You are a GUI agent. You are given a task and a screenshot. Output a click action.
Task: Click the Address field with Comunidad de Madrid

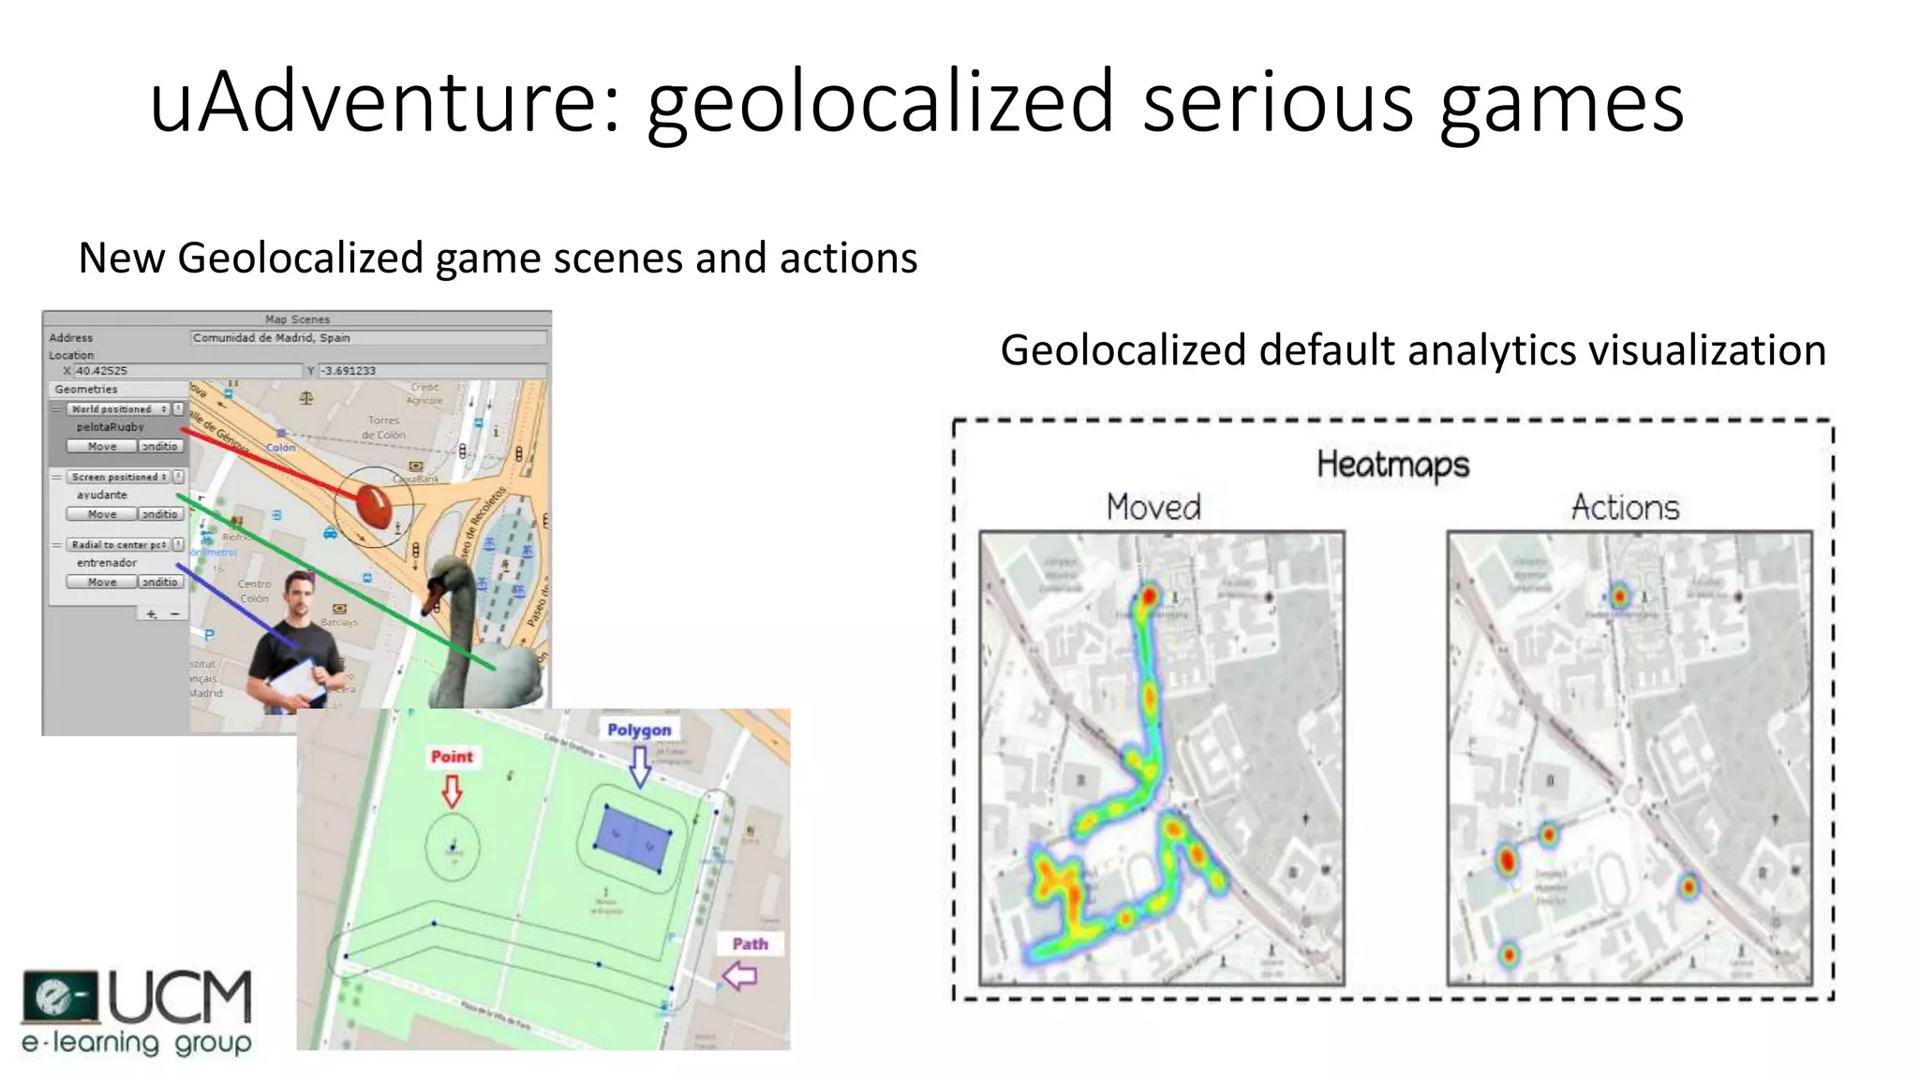(x=368, y=338)
